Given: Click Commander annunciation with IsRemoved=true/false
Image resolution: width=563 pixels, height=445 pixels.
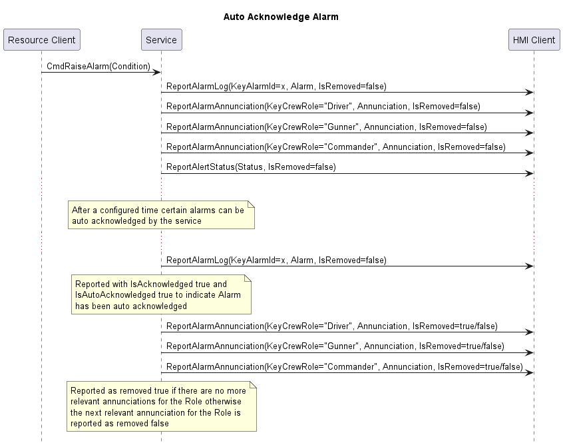Looking at the screenshot, I should [344, 367].
